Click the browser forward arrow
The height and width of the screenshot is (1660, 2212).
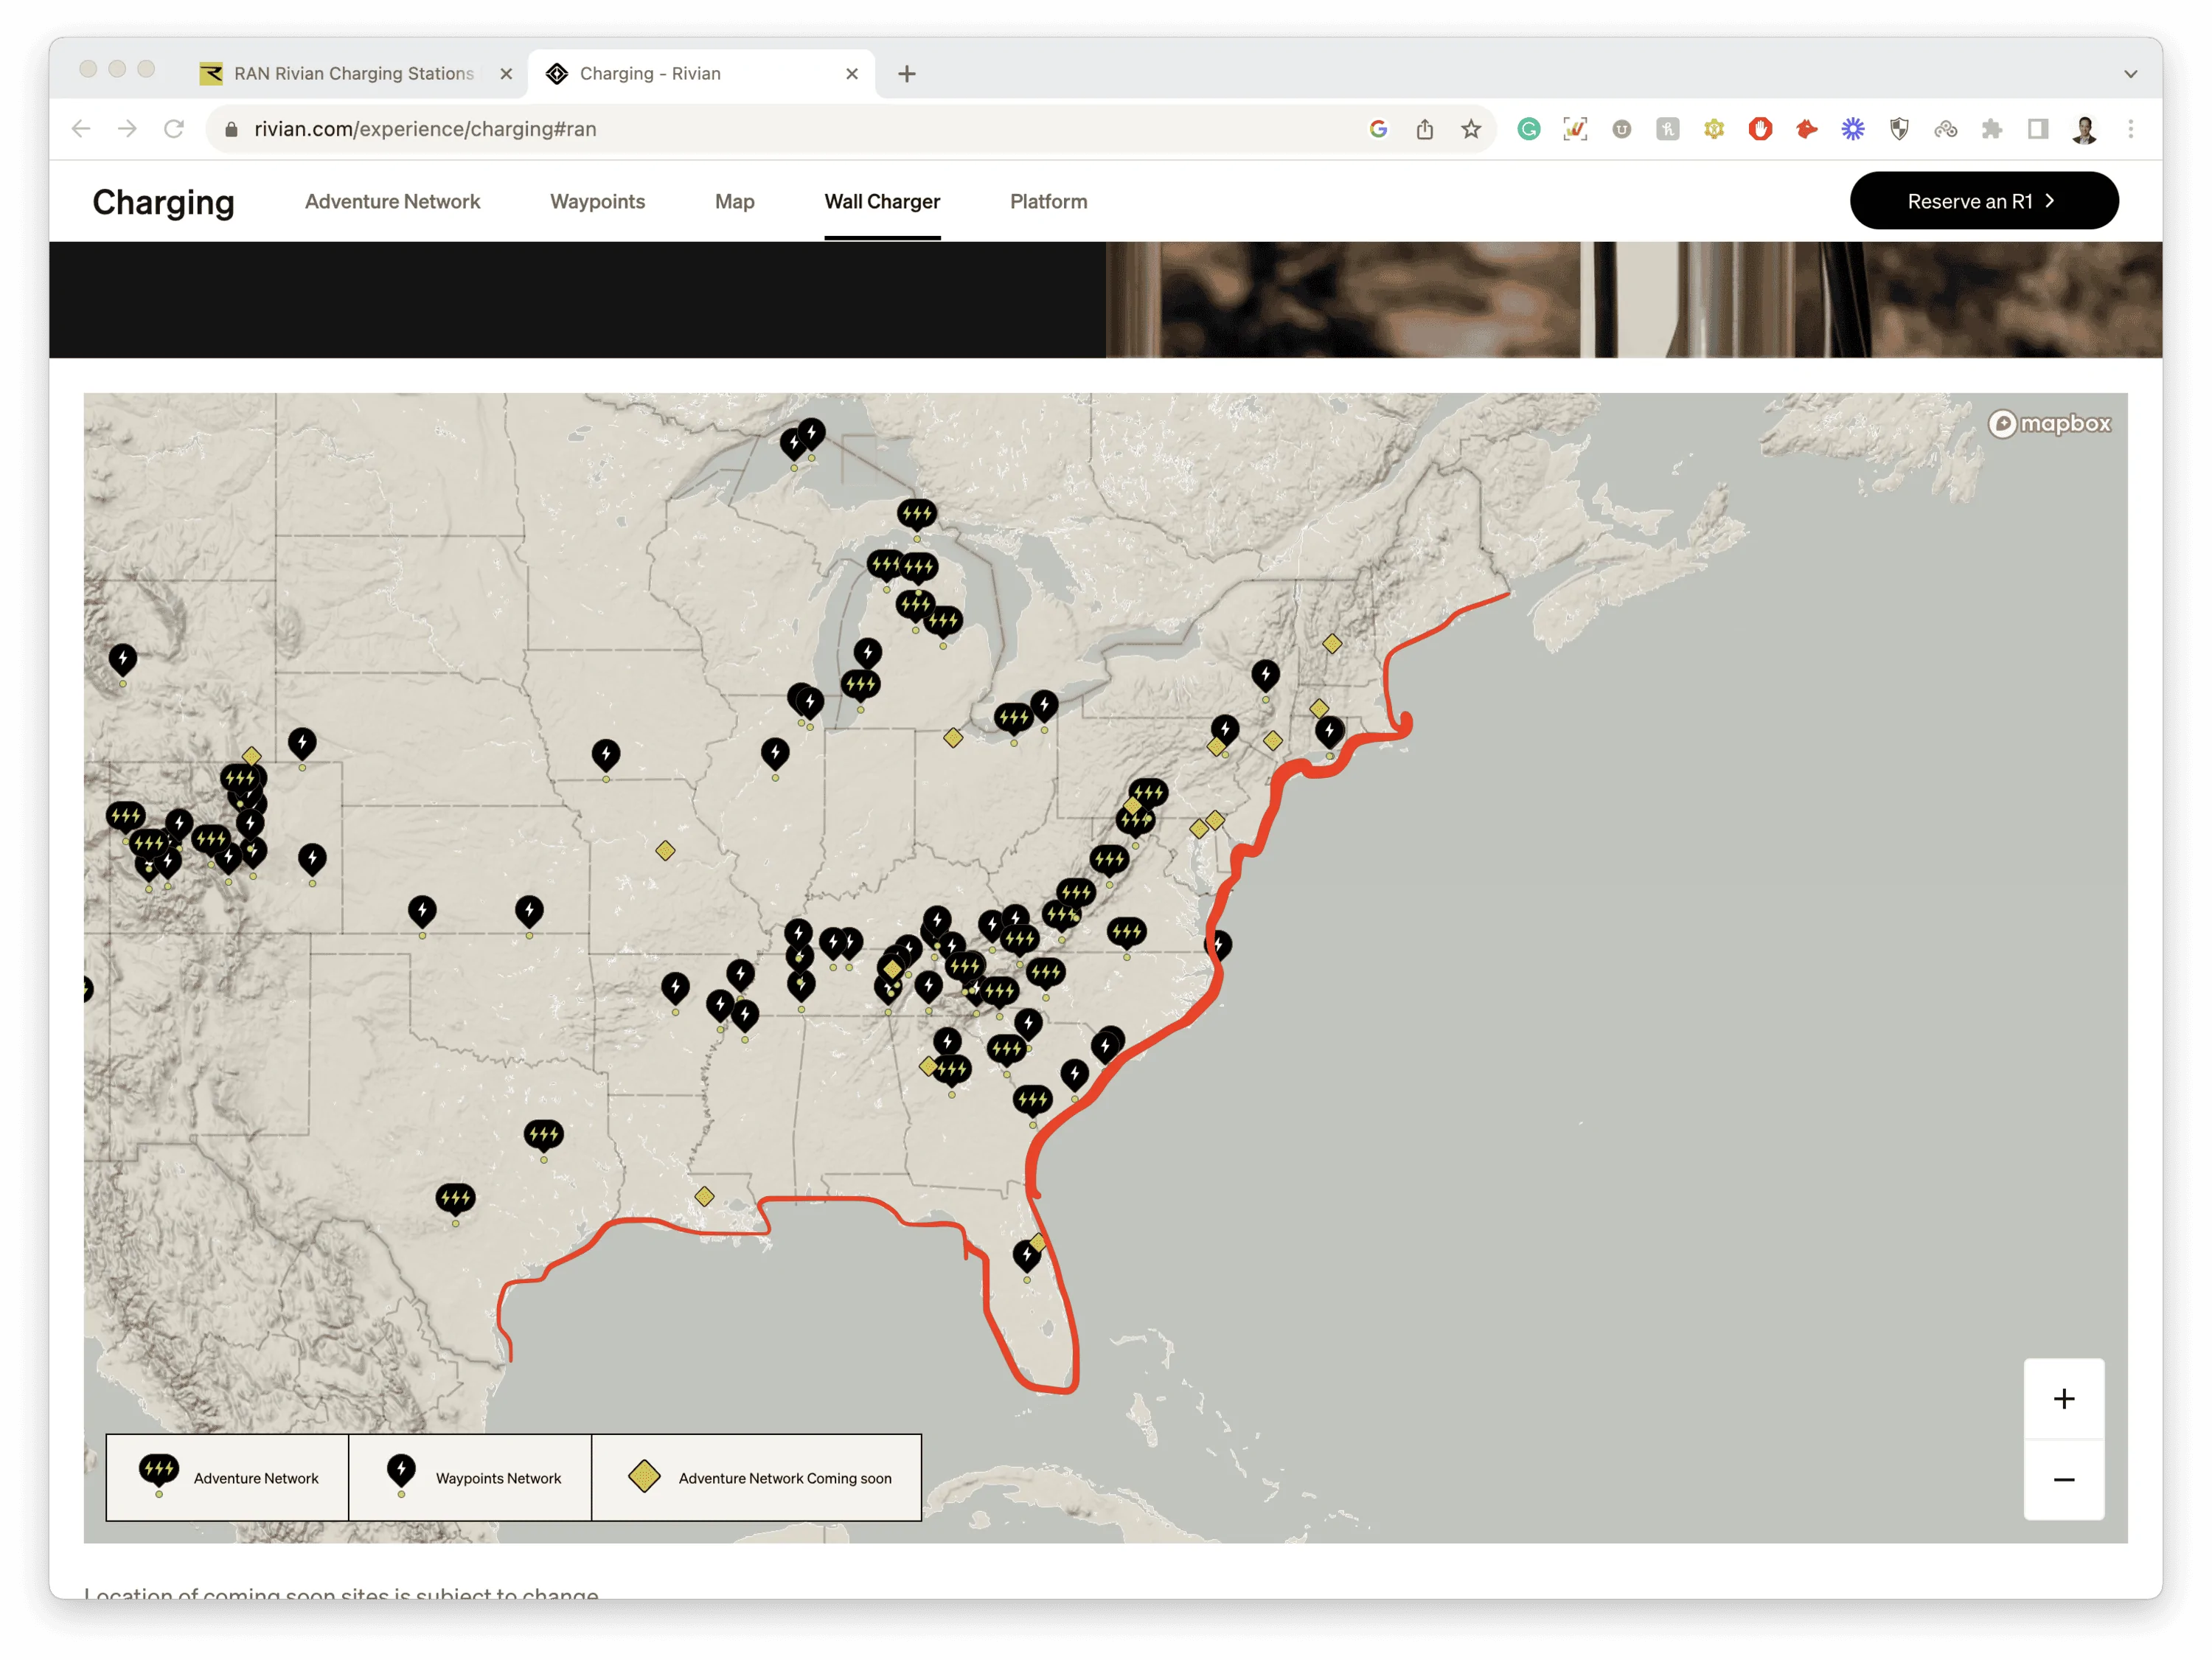(x=127, y=129)
